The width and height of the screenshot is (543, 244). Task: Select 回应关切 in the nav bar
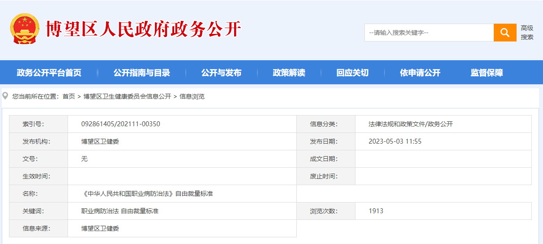[352, 73]
